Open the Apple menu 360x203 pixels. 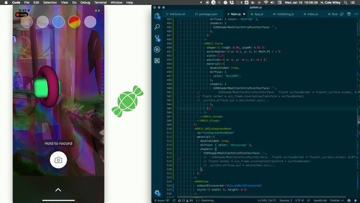click(6, 2)
